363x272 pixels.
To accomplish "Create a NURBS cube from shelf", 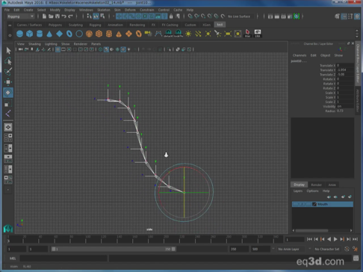I will (30, 34).
